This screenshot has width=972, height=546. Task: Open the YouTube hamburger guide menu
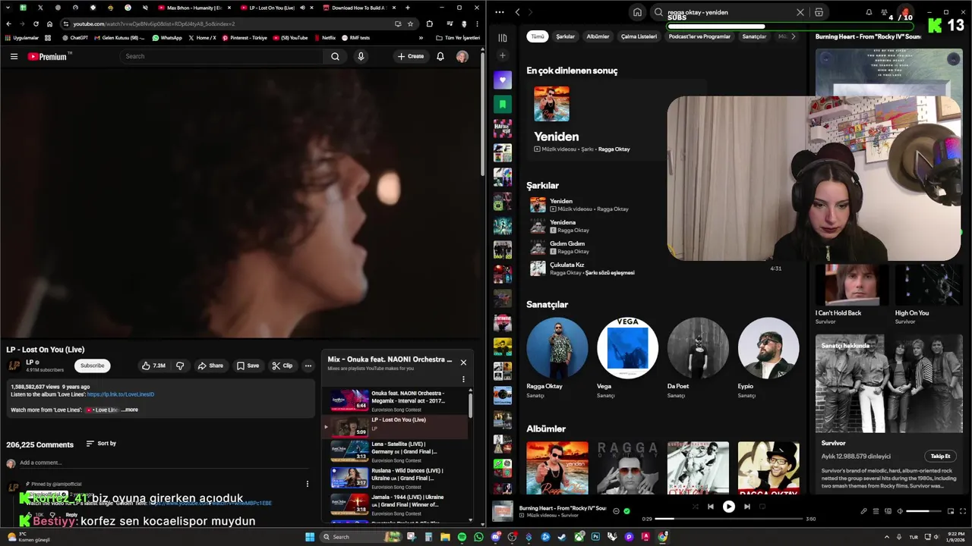point(14,56)
